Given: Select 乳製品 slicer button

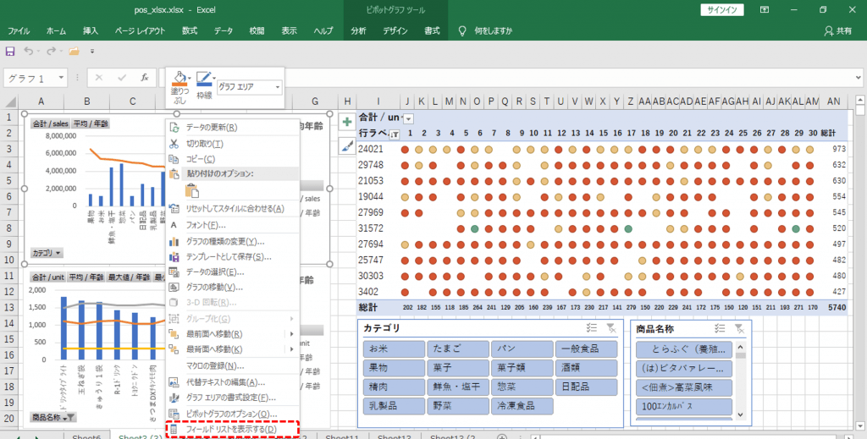Looking at the screenshot, I should click(x=394, y=406).
